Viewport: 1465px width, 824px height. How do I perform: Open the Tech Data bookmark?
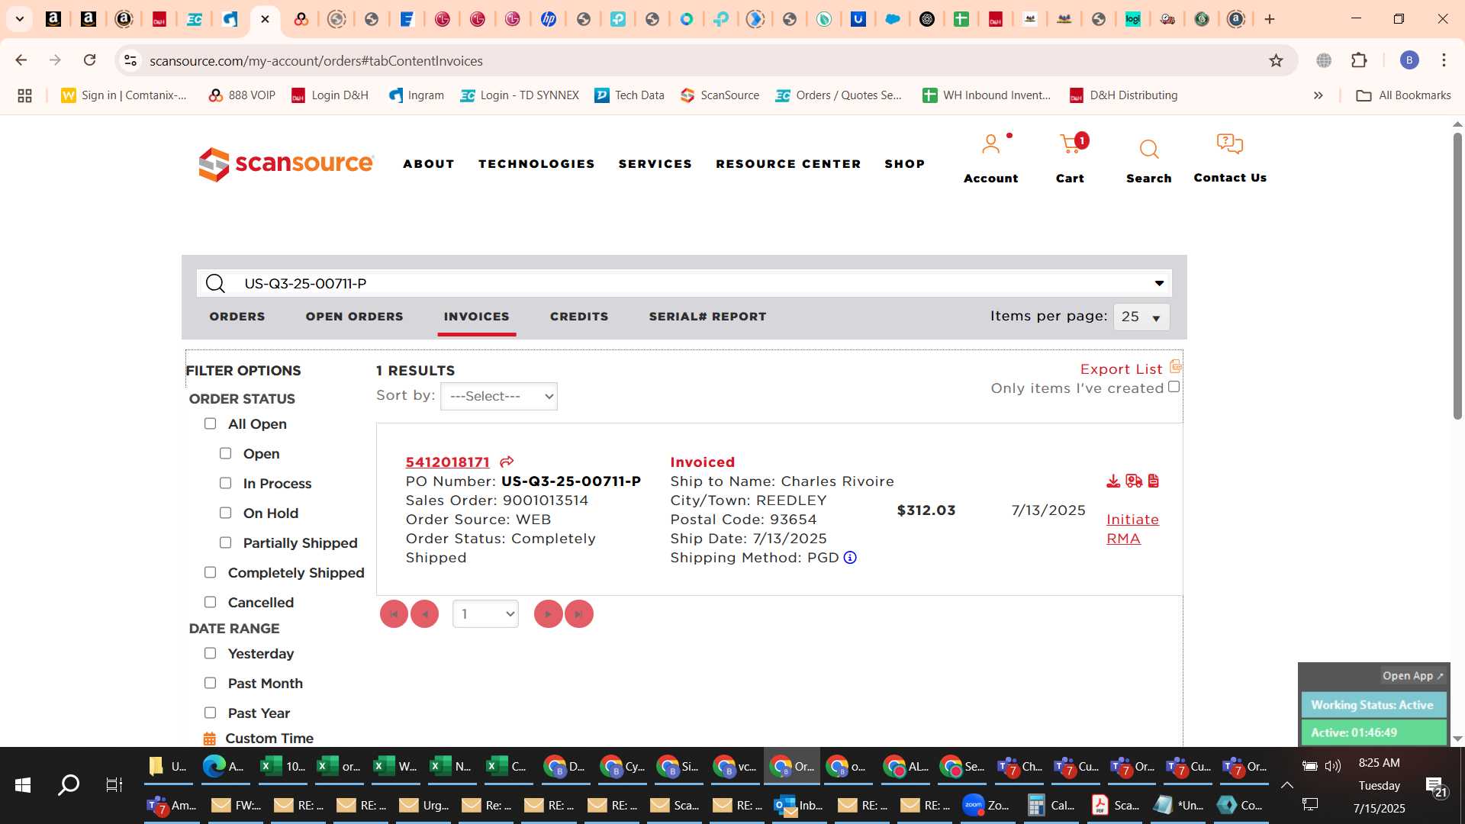[x=629, y=95]
